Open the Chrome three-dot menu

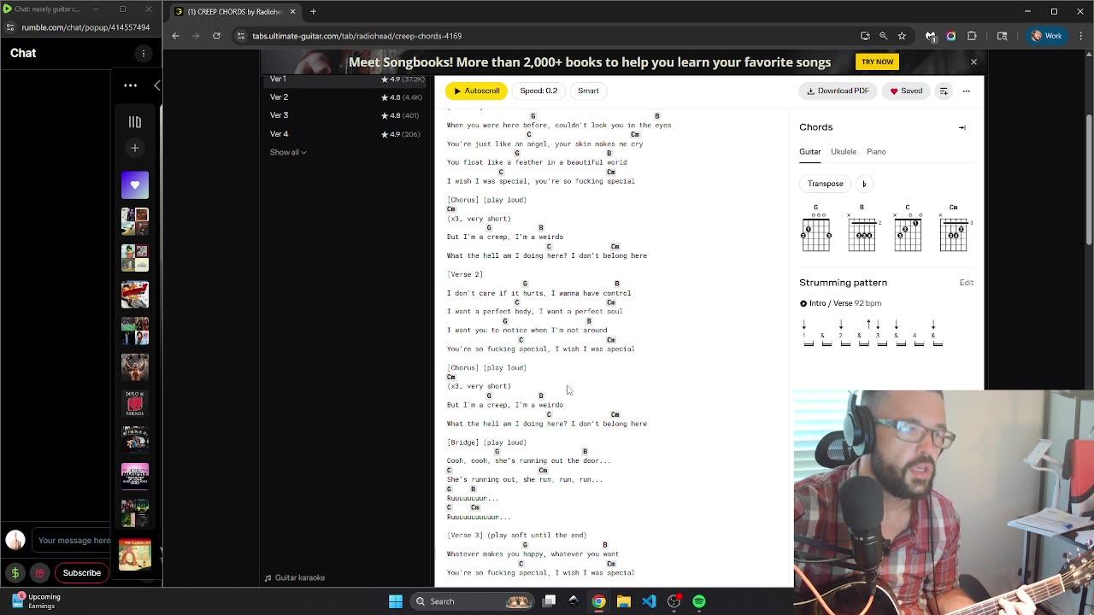(x=1079, y=36)
